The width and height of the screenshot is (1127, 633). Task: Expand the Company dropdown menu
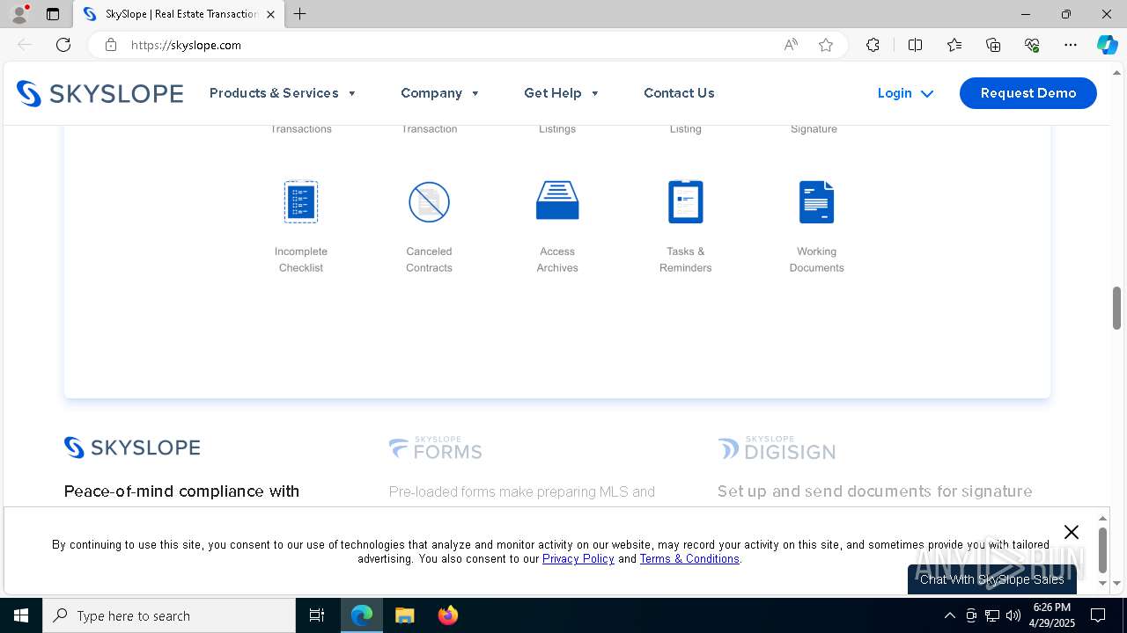(440, 93)
